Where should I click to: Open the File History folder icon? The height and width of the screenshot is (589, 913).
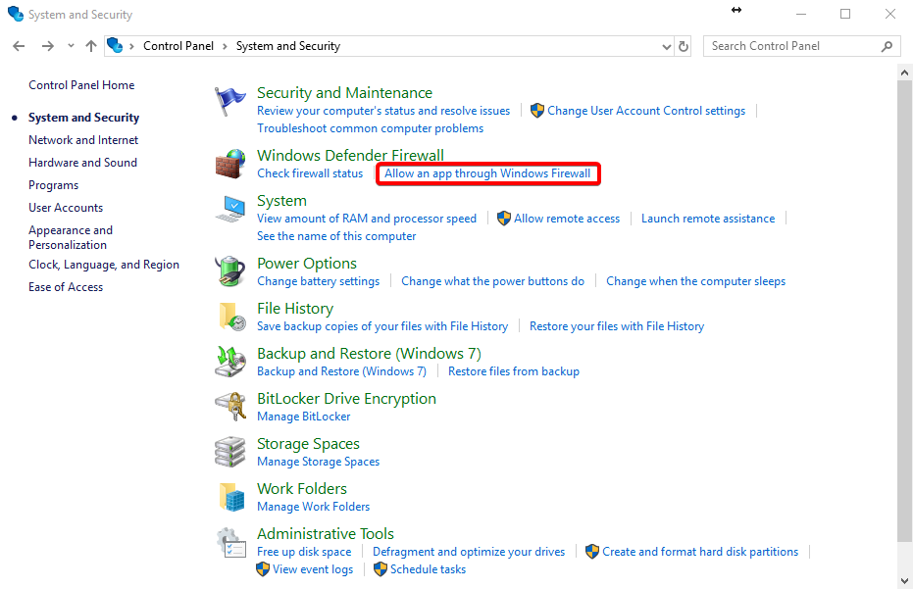pos(231,317)
